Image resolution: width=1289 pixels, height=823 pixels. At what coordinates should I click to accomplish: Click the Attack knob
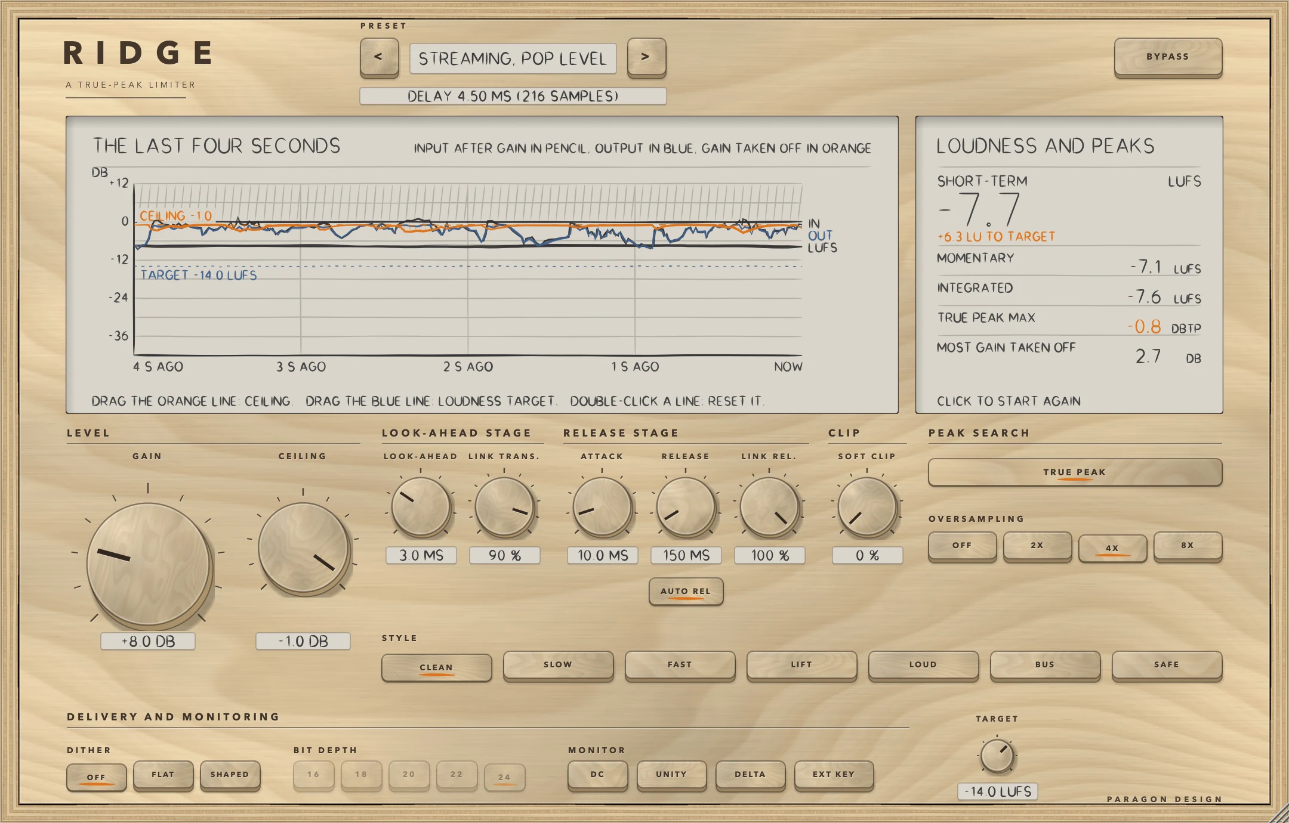coord(602,507)
